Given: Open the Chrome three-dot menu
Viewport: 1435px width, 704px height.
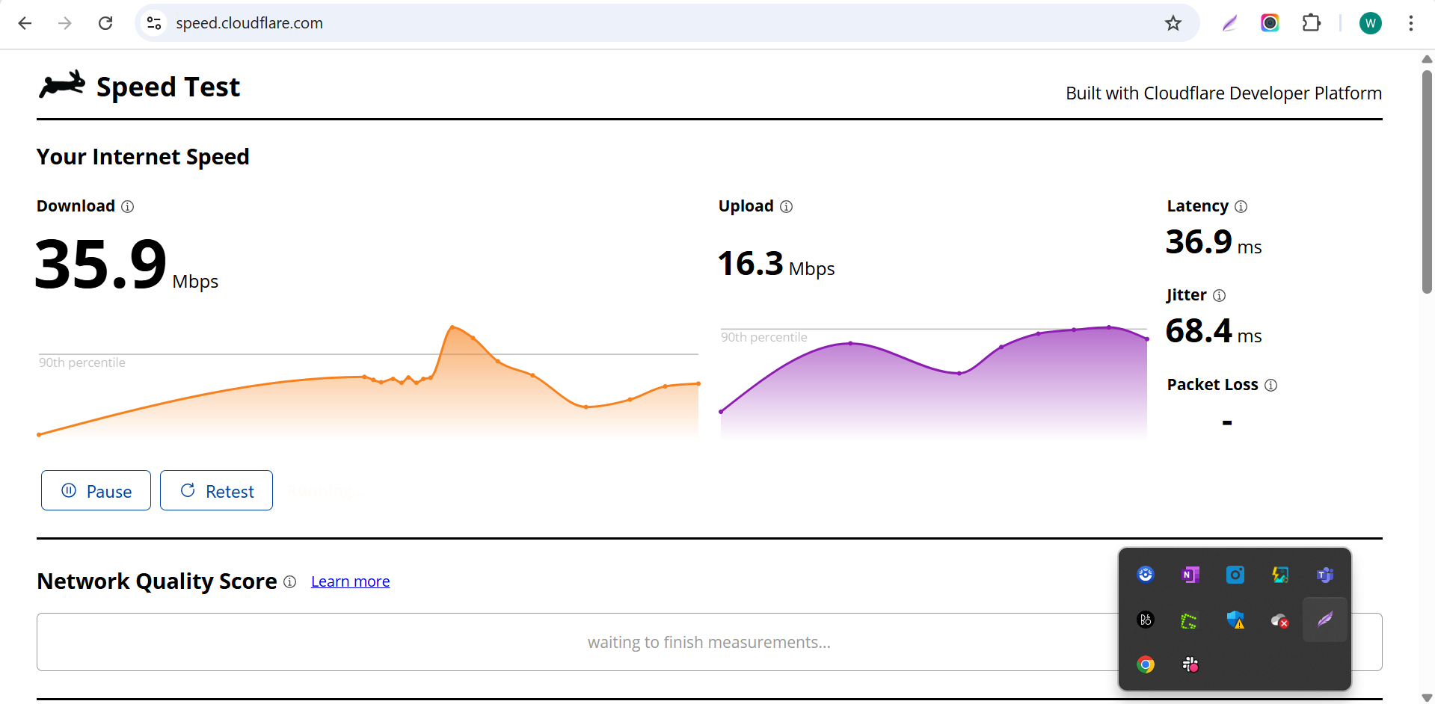Looking at the screenshot, I should click(1410, 23).
